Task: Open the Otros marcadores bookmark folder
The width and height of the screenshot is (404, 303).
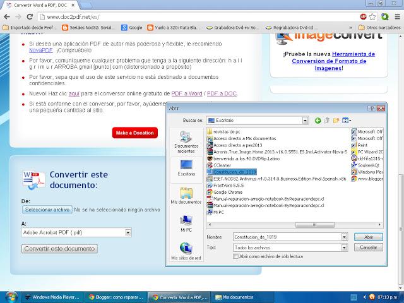Action: (x=380, y=28)
